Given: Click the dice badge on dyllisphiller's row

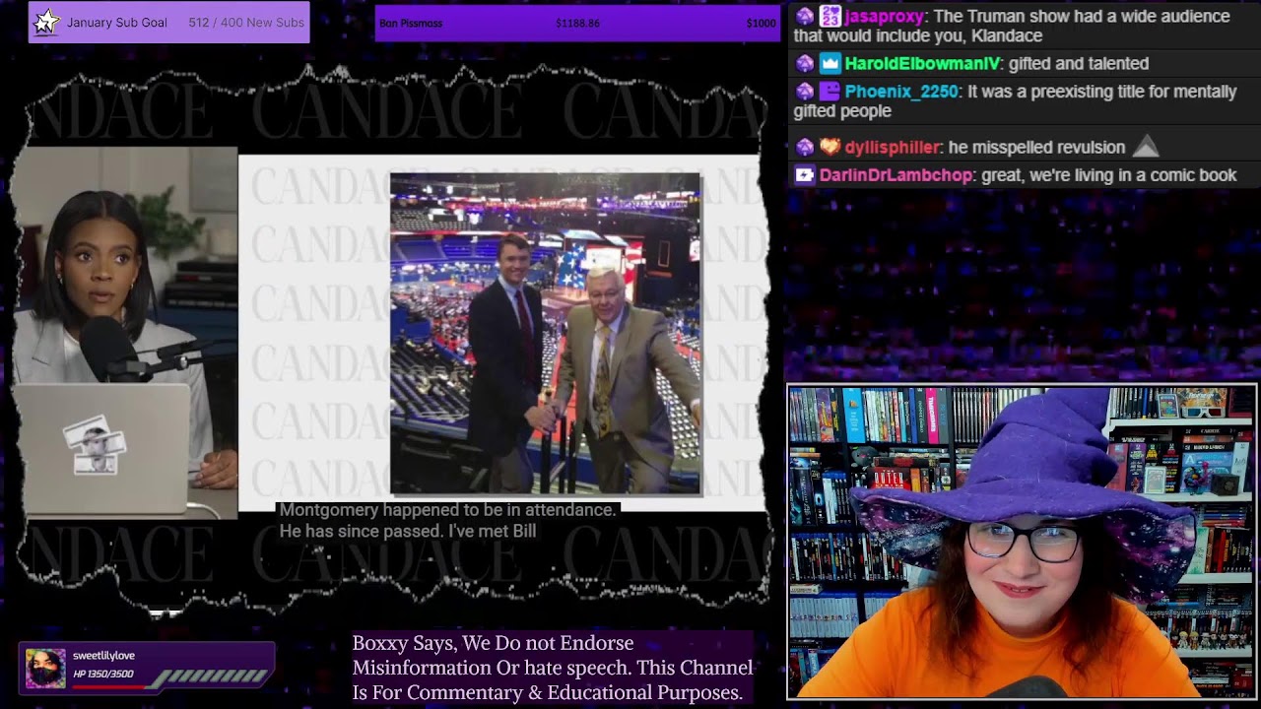Looking at the screenshot, I should 805,148.
